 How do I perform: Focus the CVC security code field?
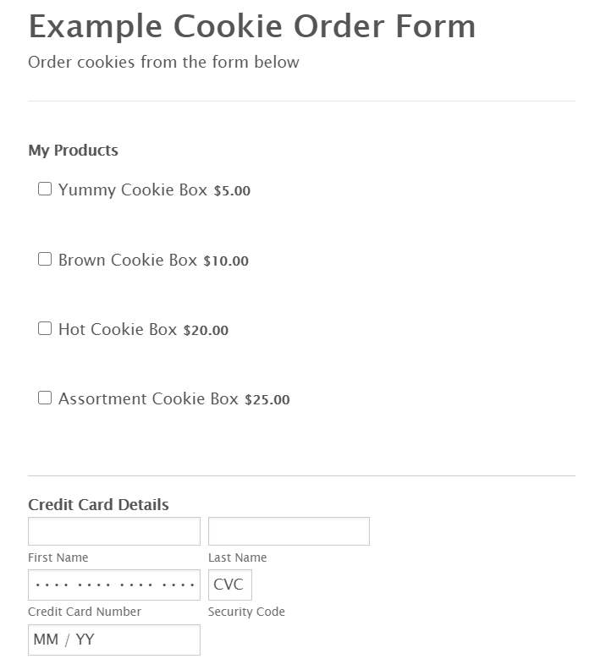click(229, 585)
